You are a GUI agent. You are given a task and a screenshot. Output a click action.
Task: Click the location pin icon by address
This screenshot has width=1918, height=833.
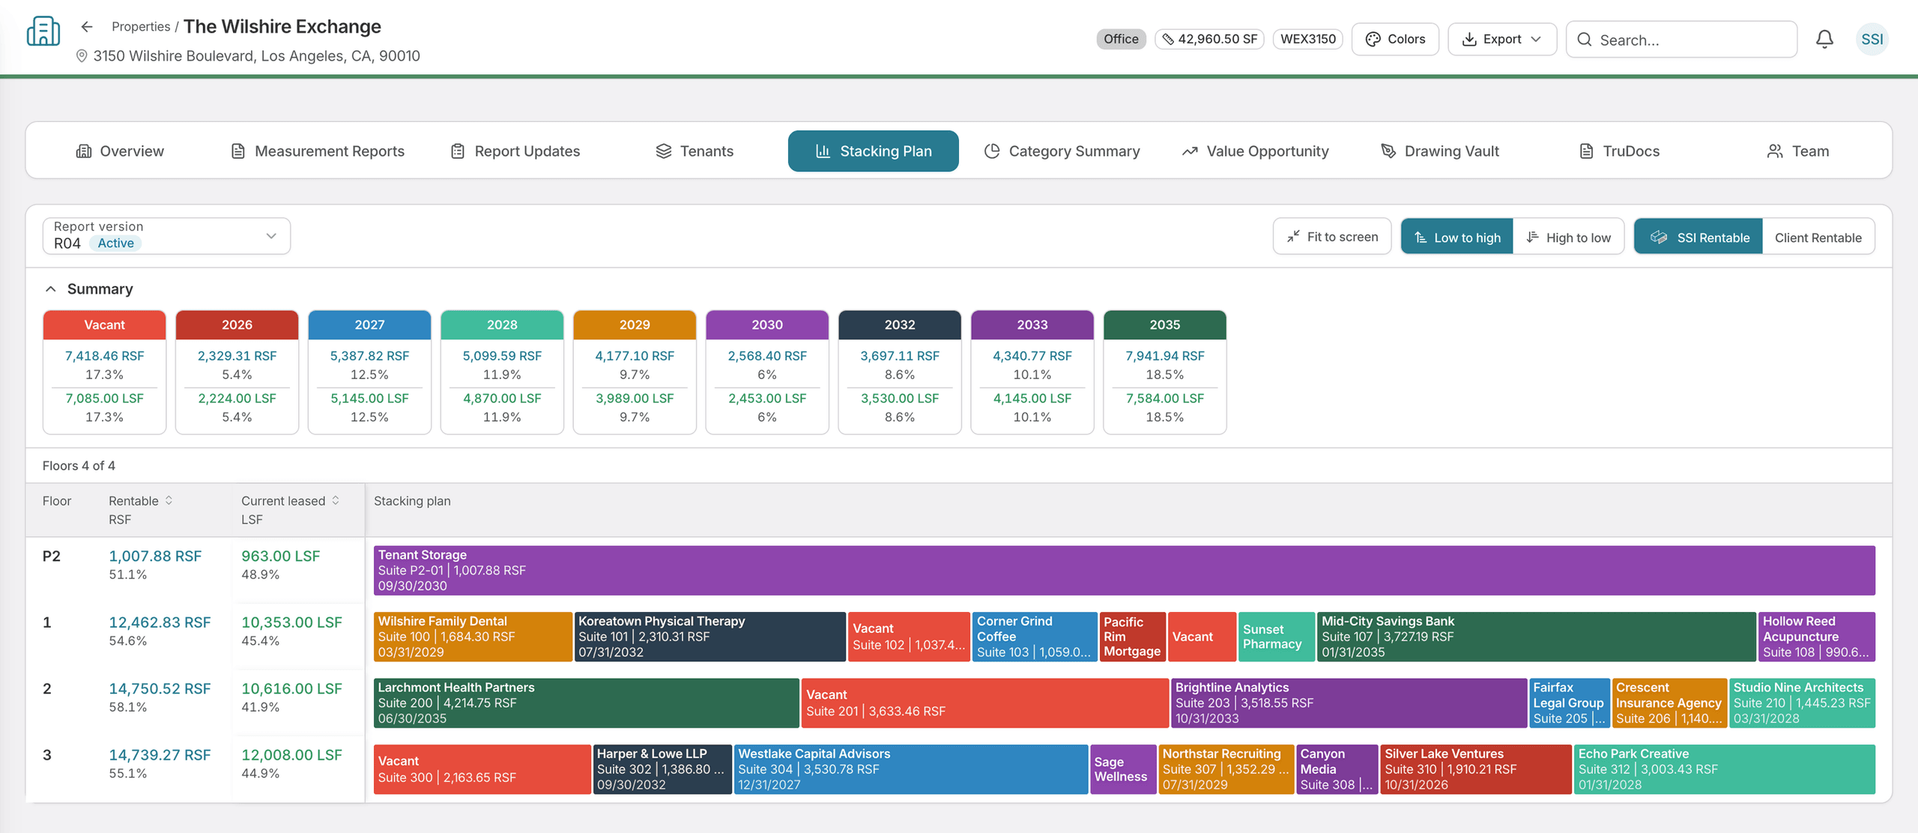click(x=82, y=56)
